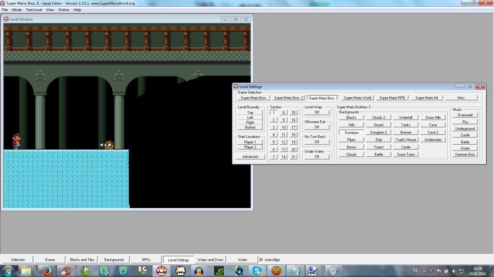
Task: Click the Level Window title mushroom icon
Action: coord(6,19)
